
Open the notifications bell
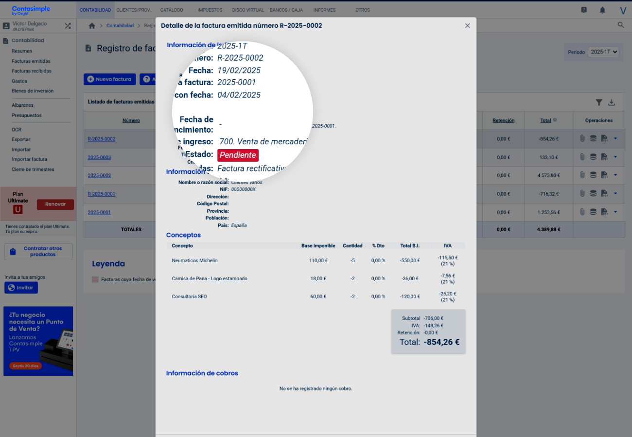[603, 10]
